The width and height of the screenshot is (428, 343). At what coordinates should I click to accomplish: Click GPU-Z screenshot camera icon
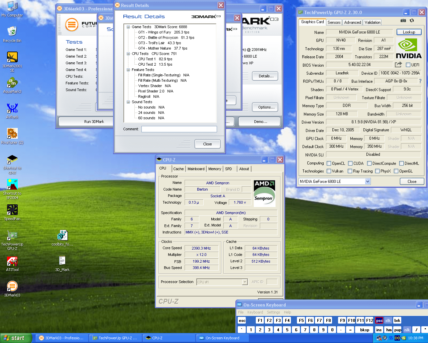point(403,20)
